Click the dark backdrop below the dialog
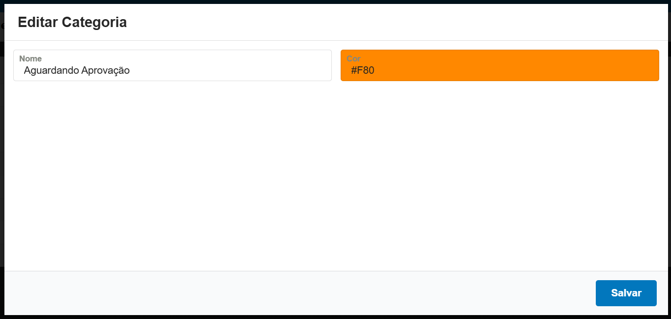This screenshot has width=671, height=319. coord(334,317)
